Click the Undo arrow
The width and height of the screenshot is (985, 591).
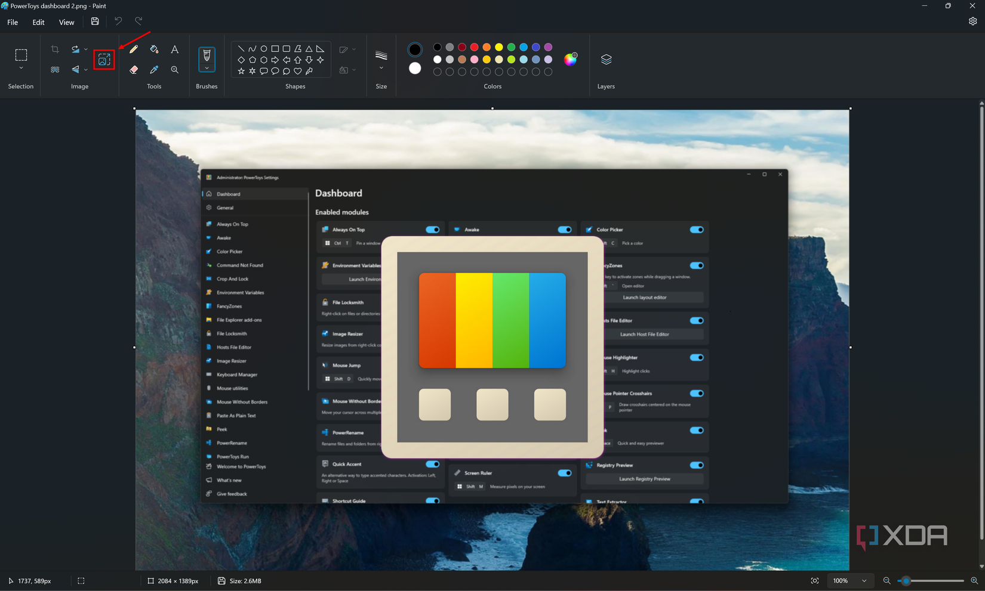[118, 21]
